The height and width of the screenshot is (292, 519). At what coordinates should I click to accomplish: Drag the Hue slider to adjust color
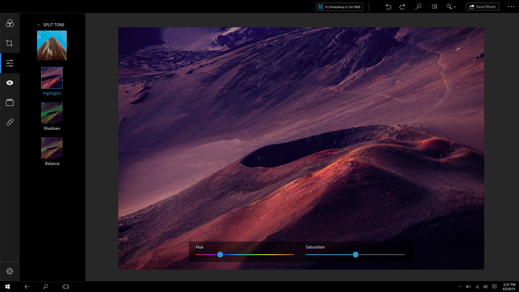coord(220,254)
